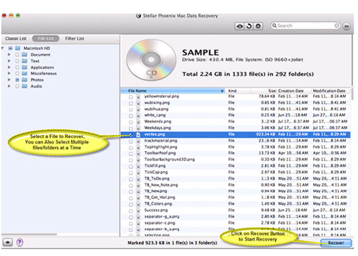Screen dimensions: 358x256
Task: Click the eye preview toolbar icon
Action: [240, 26]
